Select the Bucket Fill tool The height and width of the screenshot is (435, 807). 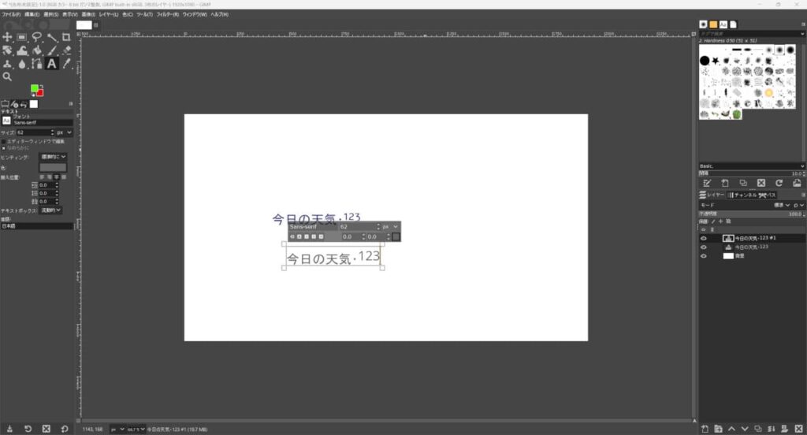pos(36,50)
